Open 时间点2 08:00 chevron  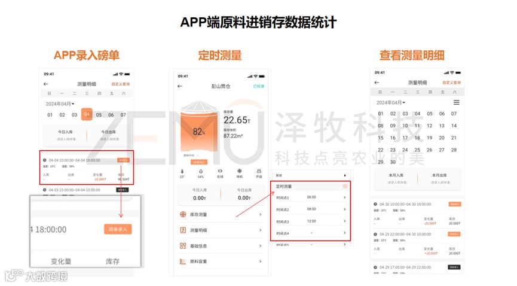pyautogui.click(x=345, y=209)
